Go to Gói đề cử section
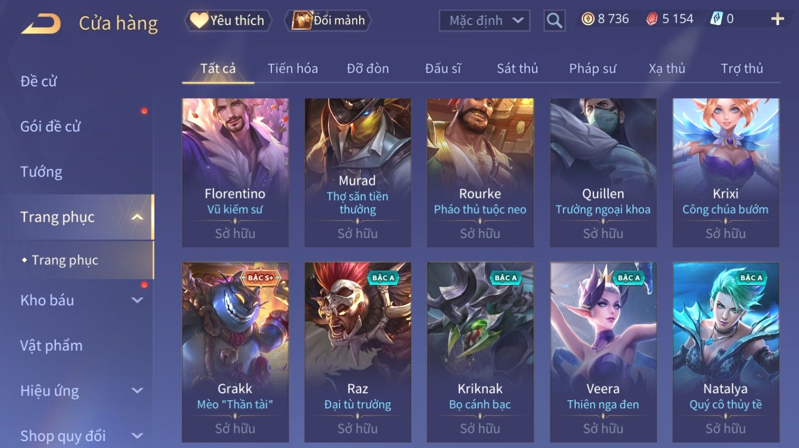This screenshot has height=448, width=799. 50,126
